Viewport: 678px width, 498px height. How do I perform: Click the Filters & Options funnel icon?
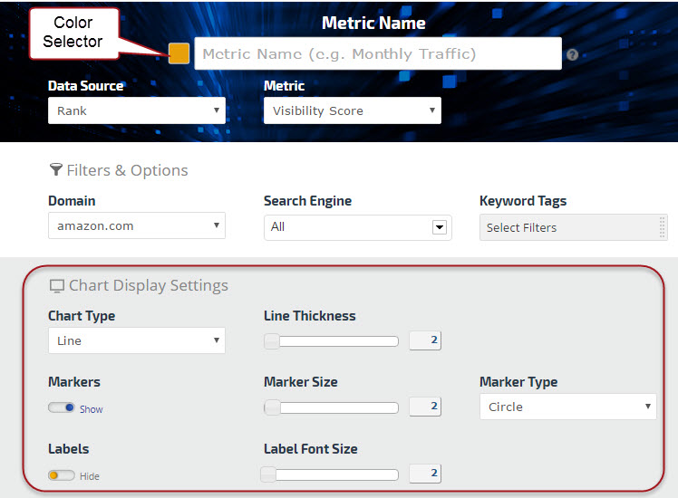(55, 170)
